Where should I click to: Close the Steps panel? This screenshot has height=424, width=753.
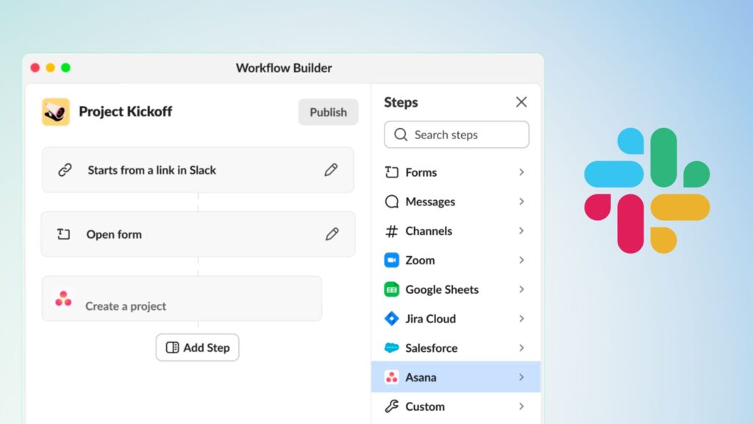point(521,102)
